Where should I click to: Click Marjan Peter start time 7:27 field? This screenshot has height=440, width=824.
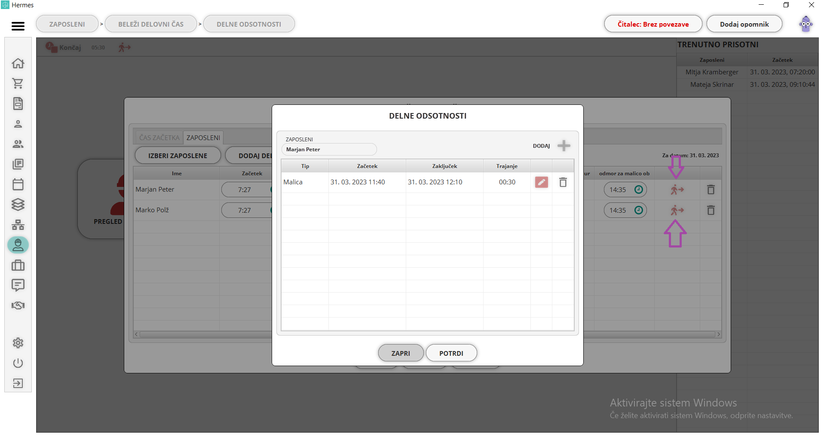pos(247,189)
